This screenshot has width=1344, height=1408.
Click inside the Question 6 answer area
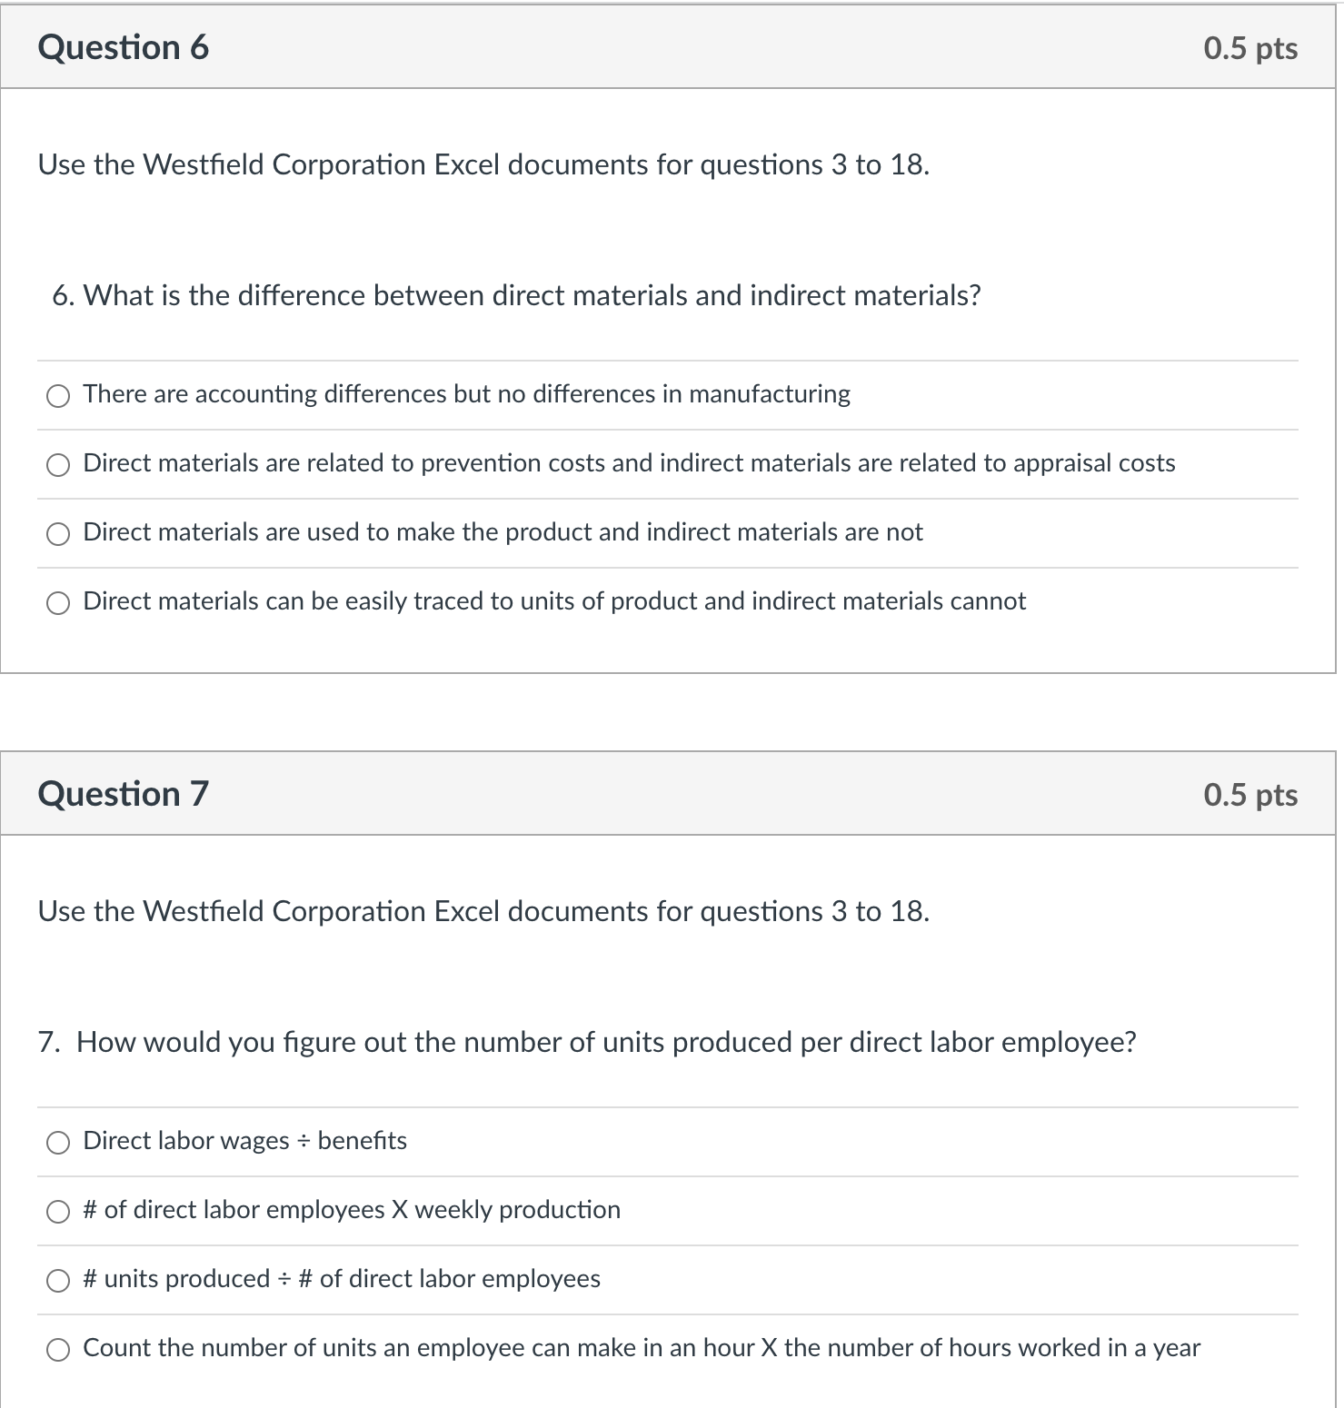636,500
